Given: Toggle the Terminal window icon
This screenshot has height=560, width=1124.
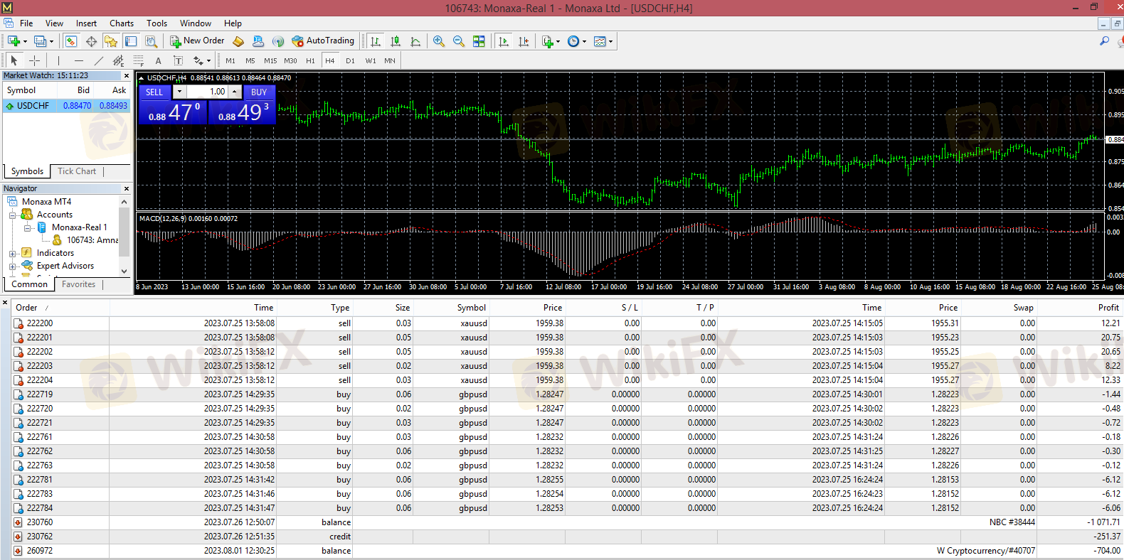Looking at the screenshot, I should pos(131,41).
